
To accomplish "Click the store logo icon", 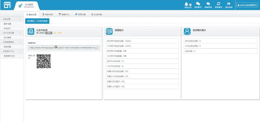I will click(x=7, y=5).
